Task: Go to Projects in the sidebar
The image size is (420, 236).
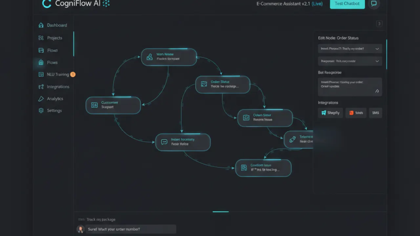Action: (x=50, y=38)
